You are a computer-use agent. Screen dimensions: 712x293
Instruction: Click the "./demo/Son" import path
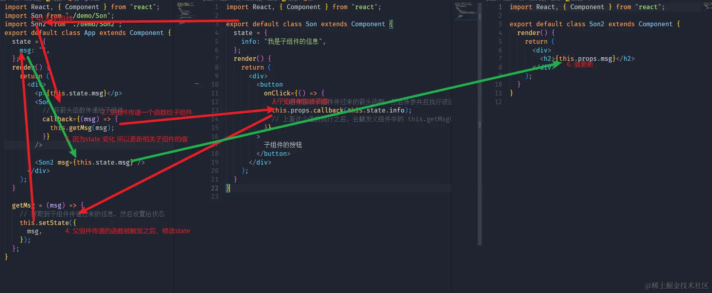tap(90, 16)
